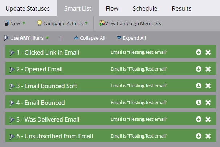Switch to the Flow tab
This screenshot has width=220, height=147.
[x=112, y=8]
